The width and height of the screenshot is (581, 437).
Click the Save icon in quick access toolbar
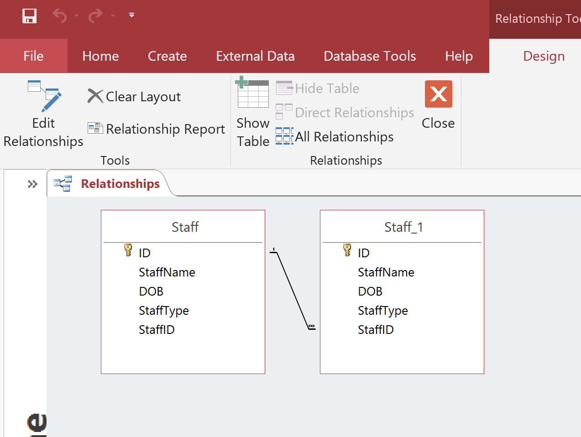30,16
